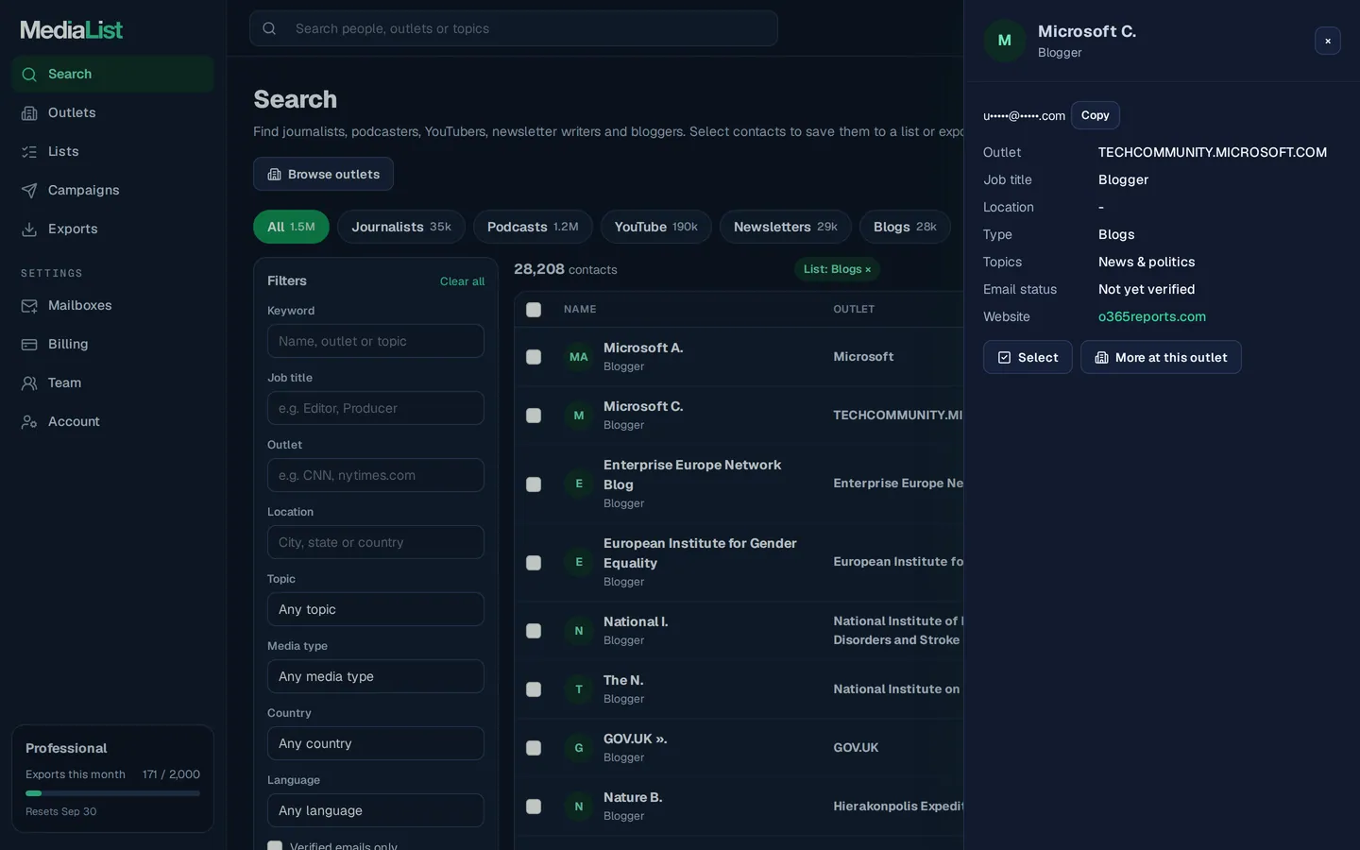Open Billing settings
Viewport: 1360px width, 850px height.
tap(112, 344)
